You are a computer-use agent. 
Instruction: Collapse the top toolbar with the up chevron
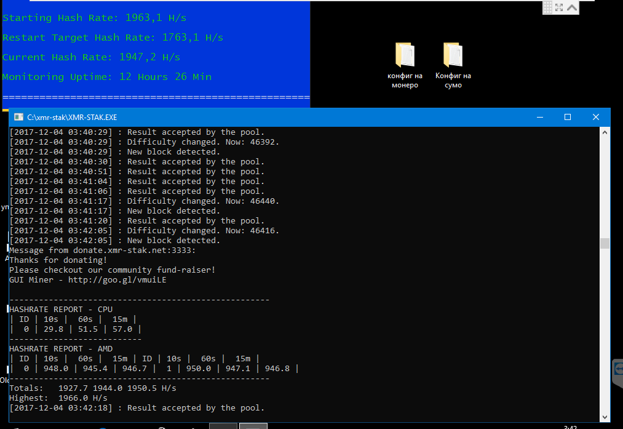point(572,7)
